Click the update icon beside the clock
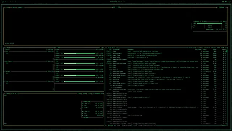232x131 pixels. coord(124,1)
